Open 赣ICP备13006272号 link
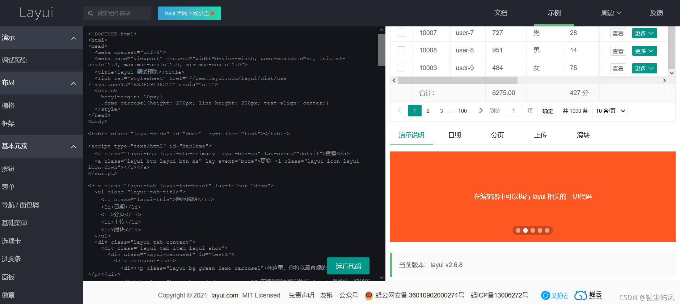This screenshot has width=680, height=304. click(x=499, y=295)
